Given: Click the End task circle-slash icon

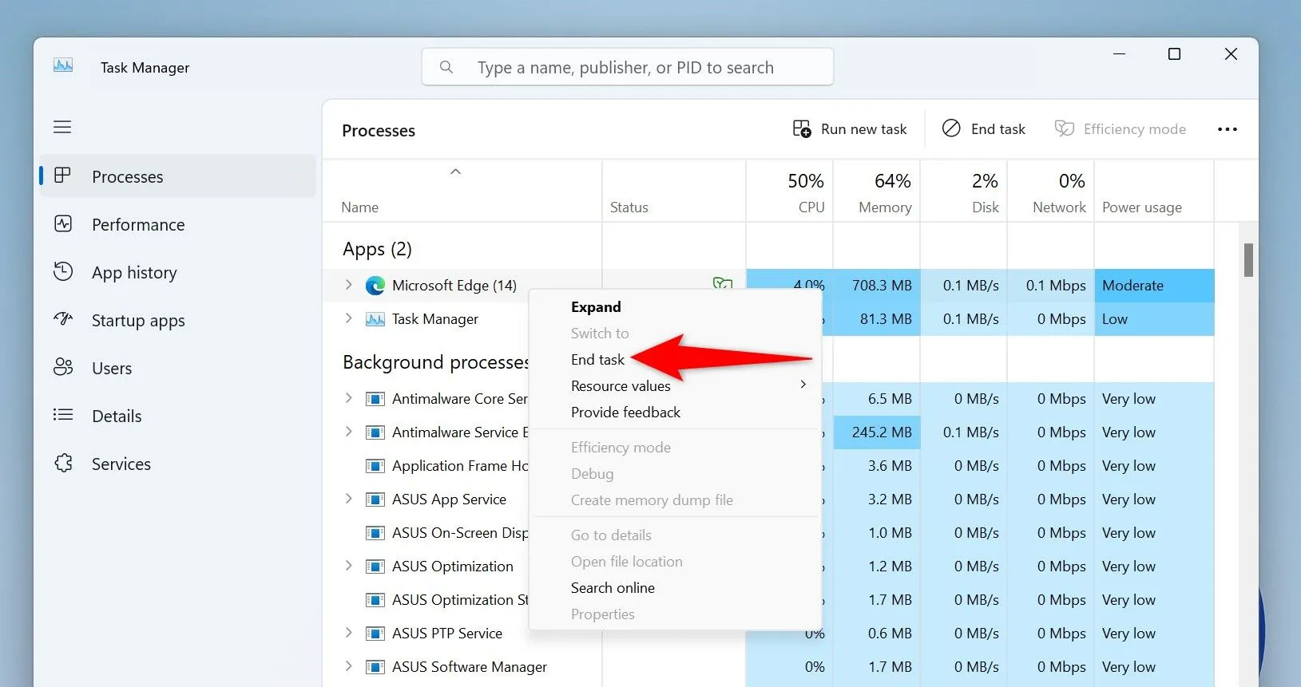Looking at the screenshot, I should 951,128.
